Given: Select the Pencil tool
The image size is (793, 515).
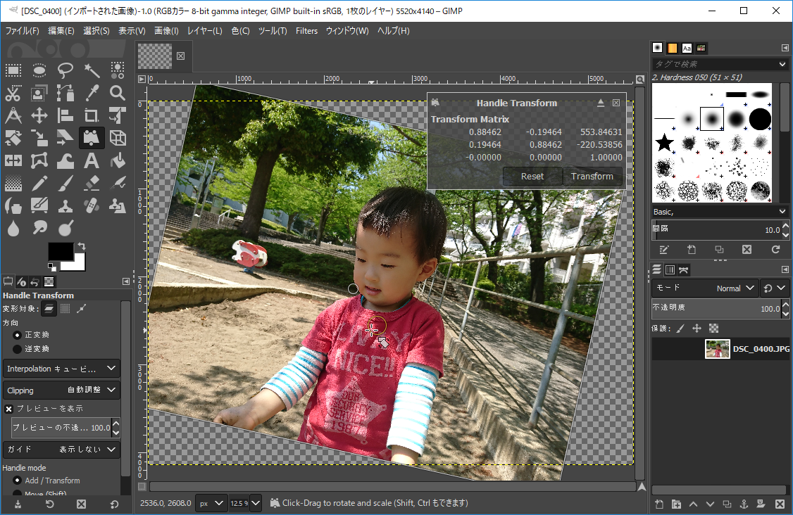Looking at the screenshot, I should pyautogui.click(x=39, y=184).
